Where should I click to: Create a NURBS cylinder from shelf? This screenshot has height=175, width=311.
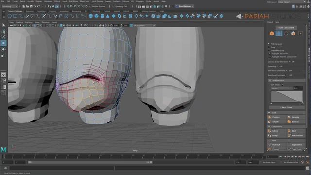pos(102,16)
